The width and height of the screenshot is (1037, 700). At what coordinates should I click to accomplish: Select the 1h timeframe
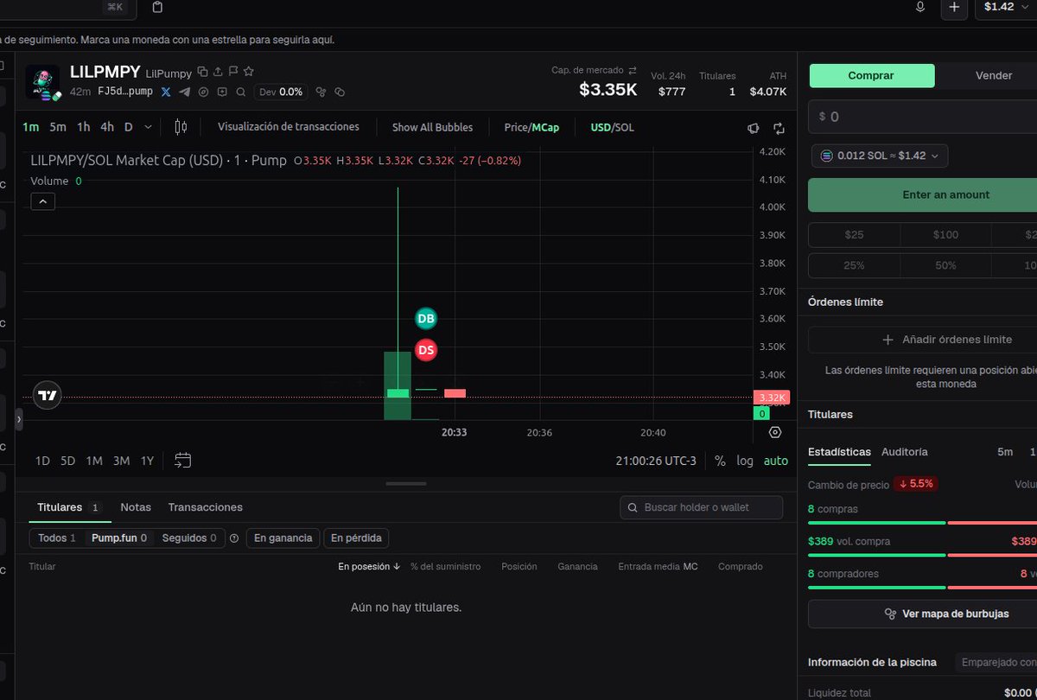83,127
